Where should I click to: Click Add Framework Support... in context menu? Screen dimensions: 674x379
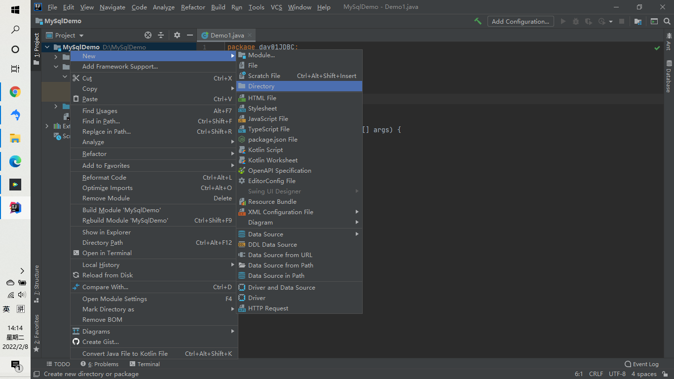pos(153,67)
